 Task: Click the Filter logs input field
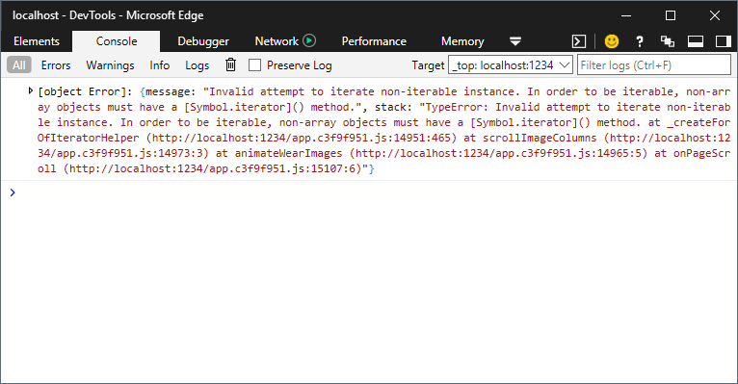coord(654,64)
